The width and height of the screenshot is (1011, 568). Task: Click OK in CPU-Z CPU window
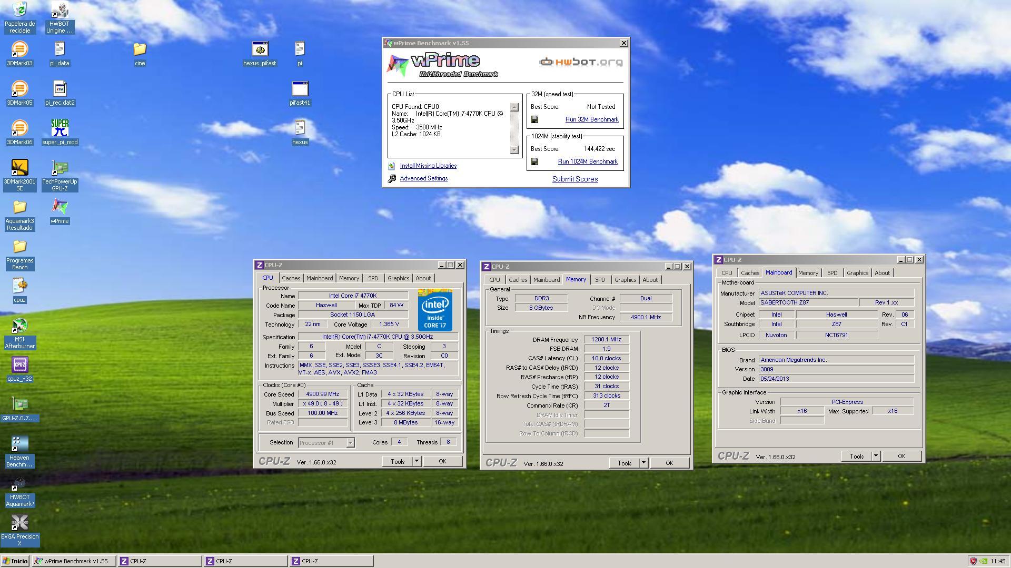point(442,461)
